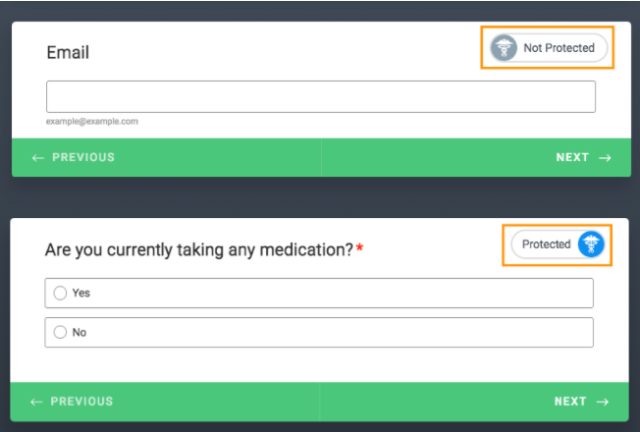Click the left arrow icon in medication card
The width and height of the screenshot is (640, 432).
(37, 402)
